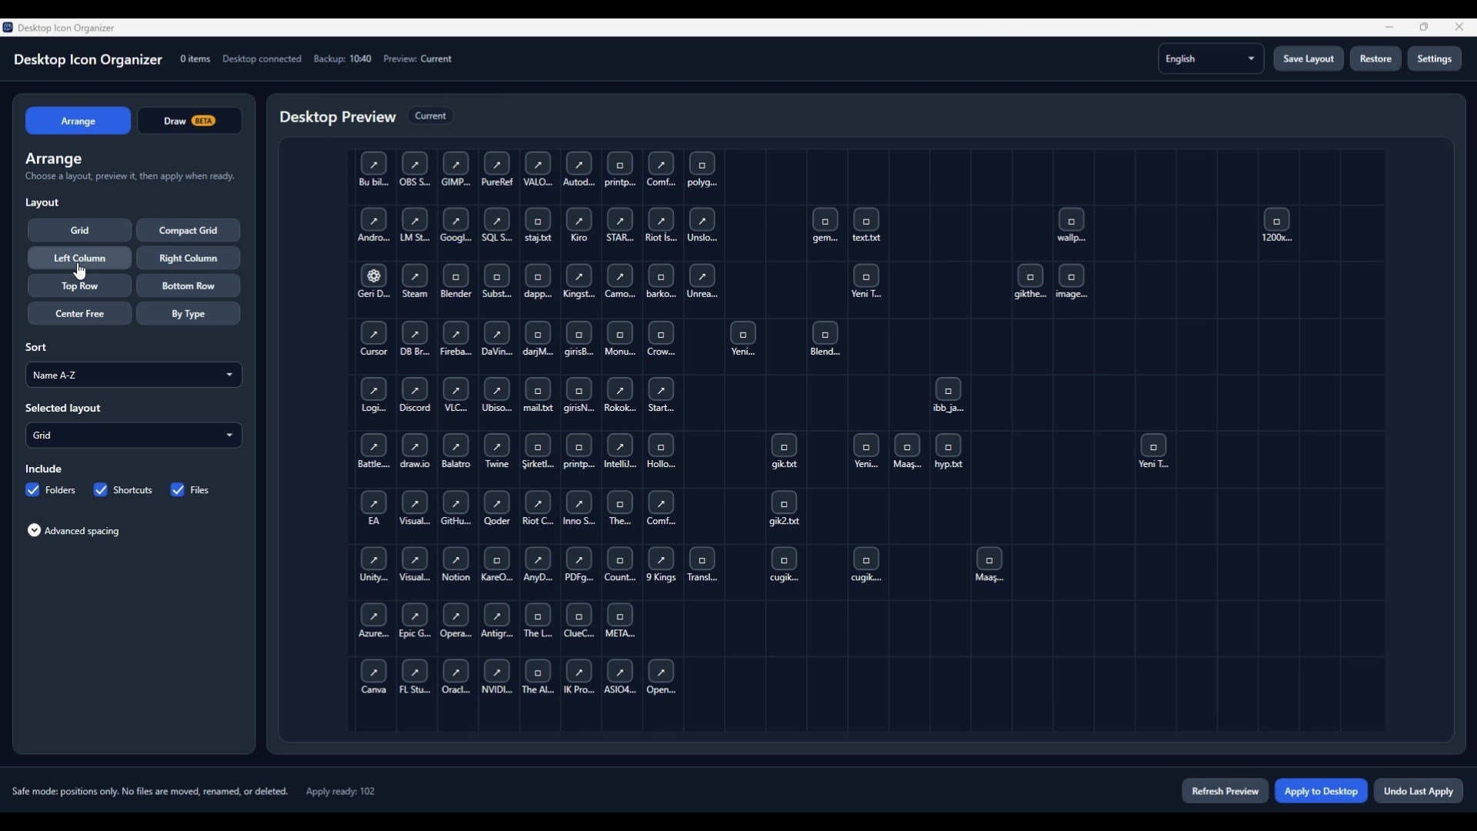The height and width of the screenshot is (831, 1477).
Task: Select the Balatro shortcut icon
Action: 456,446
